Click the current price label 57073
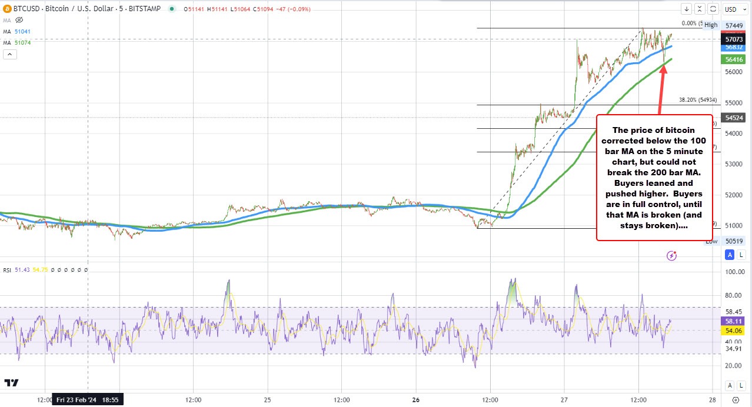752x407 pixels. [x=733, y=39]
